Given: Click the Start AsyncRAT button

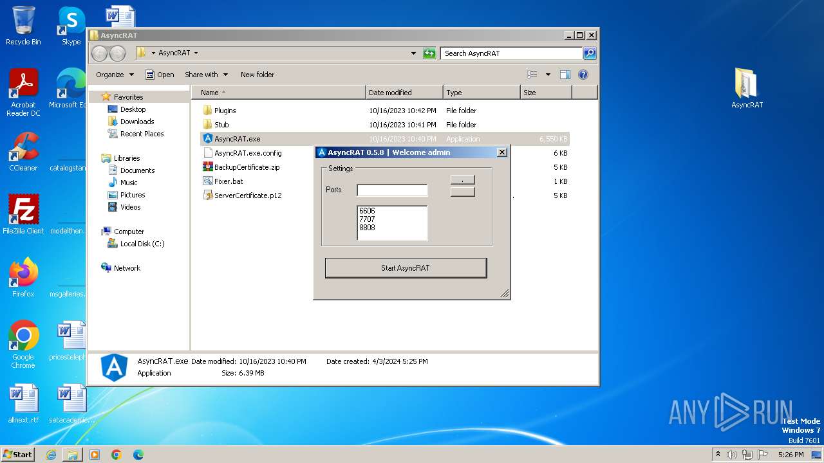Looking at the screenshot, I should (x=406, y=268).
